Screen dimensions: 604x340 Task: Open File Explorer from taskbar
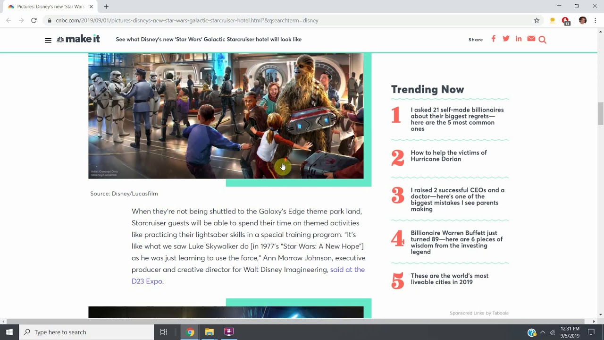[x=210, y=332]
